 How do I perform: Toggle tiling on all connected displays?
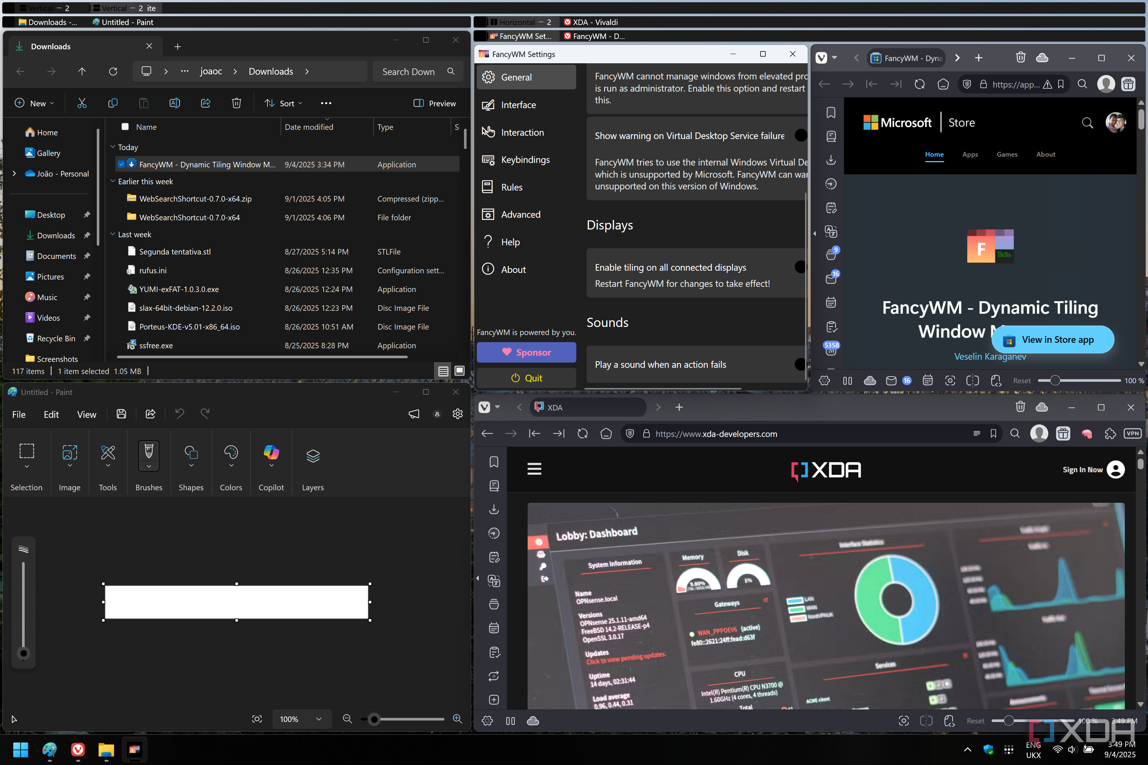[801, 267]
